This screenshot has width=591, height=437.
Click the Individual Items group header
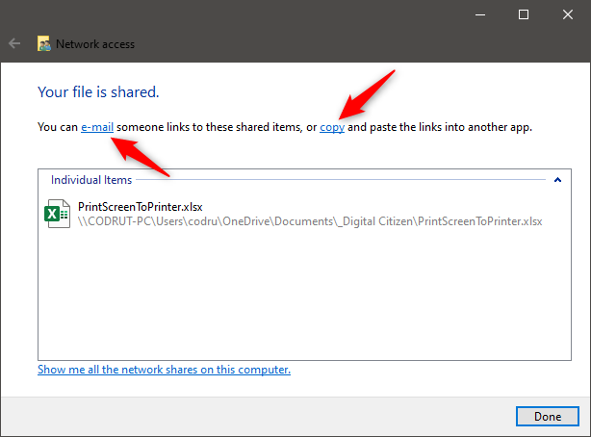(91, 180)
